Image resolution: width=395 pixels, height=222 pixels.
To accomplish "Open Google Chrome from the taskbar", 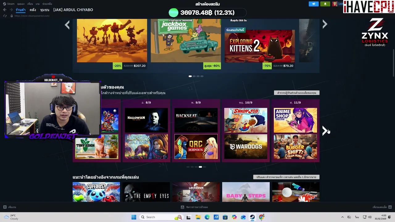I will tap(262, 217).
